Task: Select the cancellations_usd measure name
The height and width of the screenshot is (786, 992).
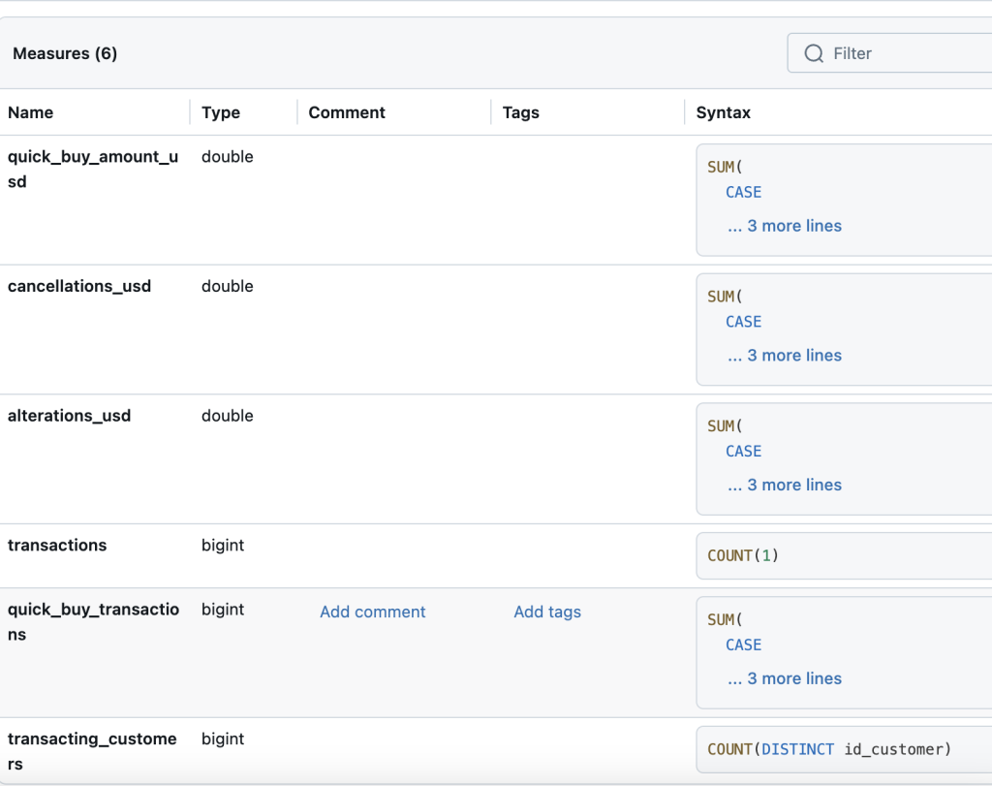Action: pos(78,286)
